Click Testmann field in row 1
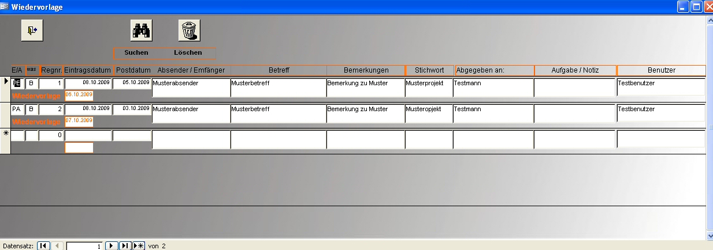Viewport: 713px width, 250px height. 493,88
